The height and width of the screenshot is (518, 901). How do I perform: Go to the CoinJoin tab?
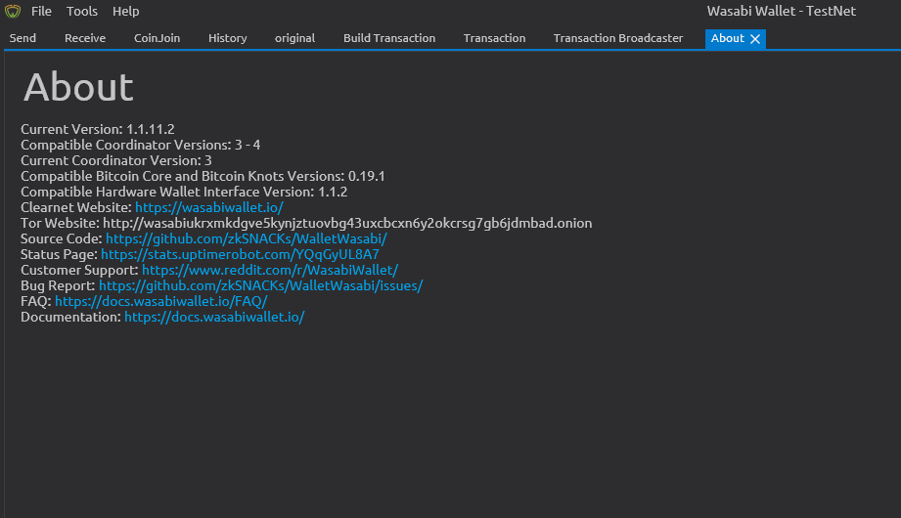157,38
